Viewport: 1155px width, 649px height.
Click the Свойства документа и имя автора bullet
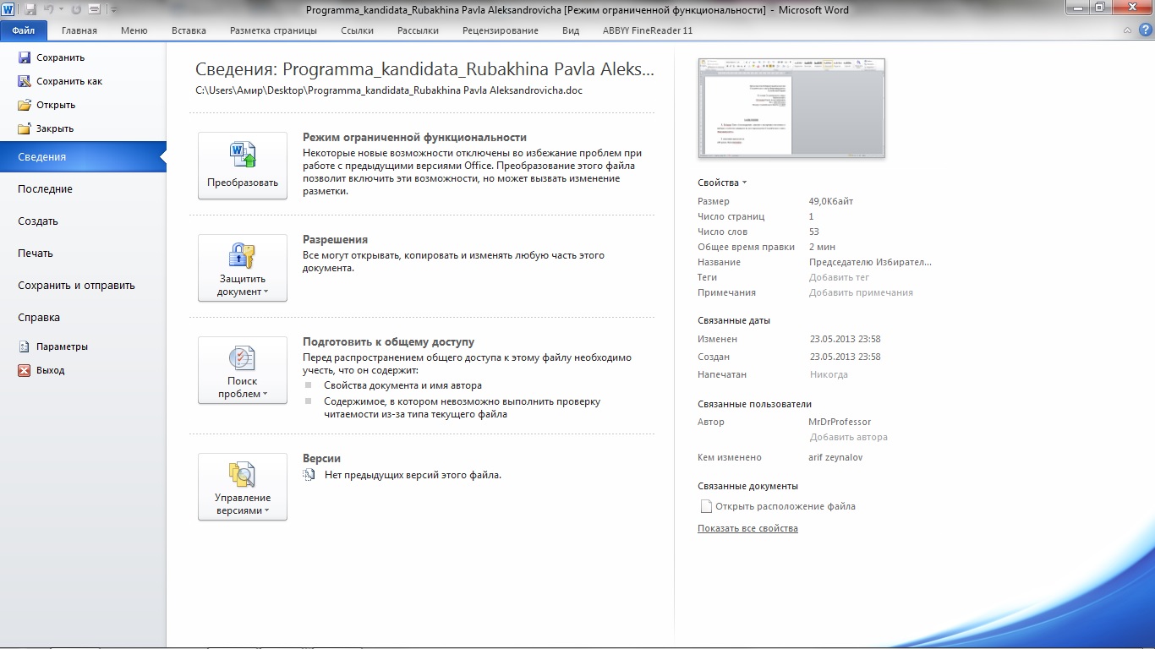(x=402, y=385)
